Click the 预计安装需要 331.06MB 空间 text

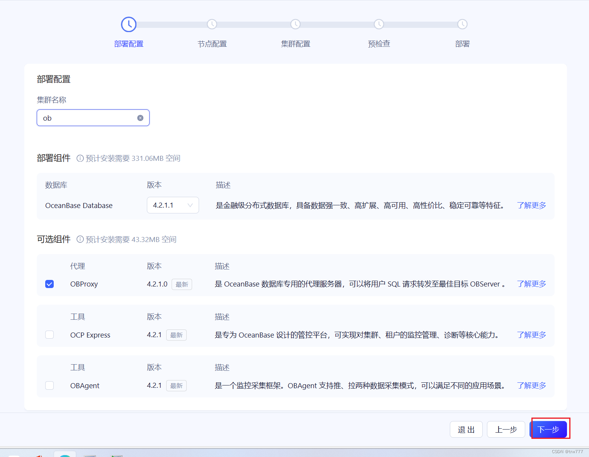(133, 158)
